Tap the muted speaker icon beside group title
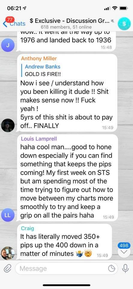Viewport: 133px width, 289px height. pyautogui.click(x=113, y=21)
